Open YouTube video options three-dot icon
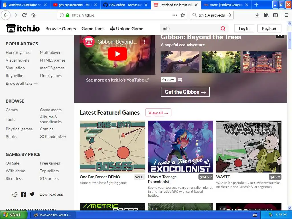Image resolution: width=292 pixels, height=219 pixels. [145, 42]
